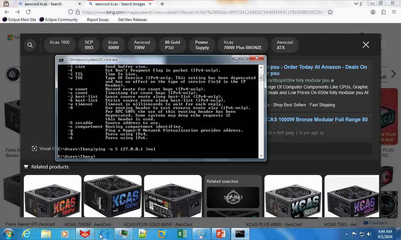Click Visual Search icon under the image
The width and height of the screenshot is (401, 240).
click(34, 148)
